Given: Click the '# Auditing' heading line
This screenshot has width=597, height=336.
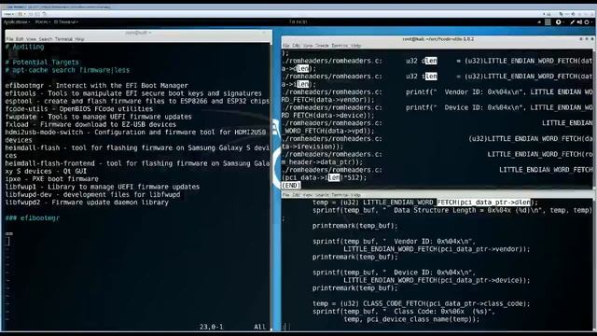Looking at the screenshot, I should [25, 47].
